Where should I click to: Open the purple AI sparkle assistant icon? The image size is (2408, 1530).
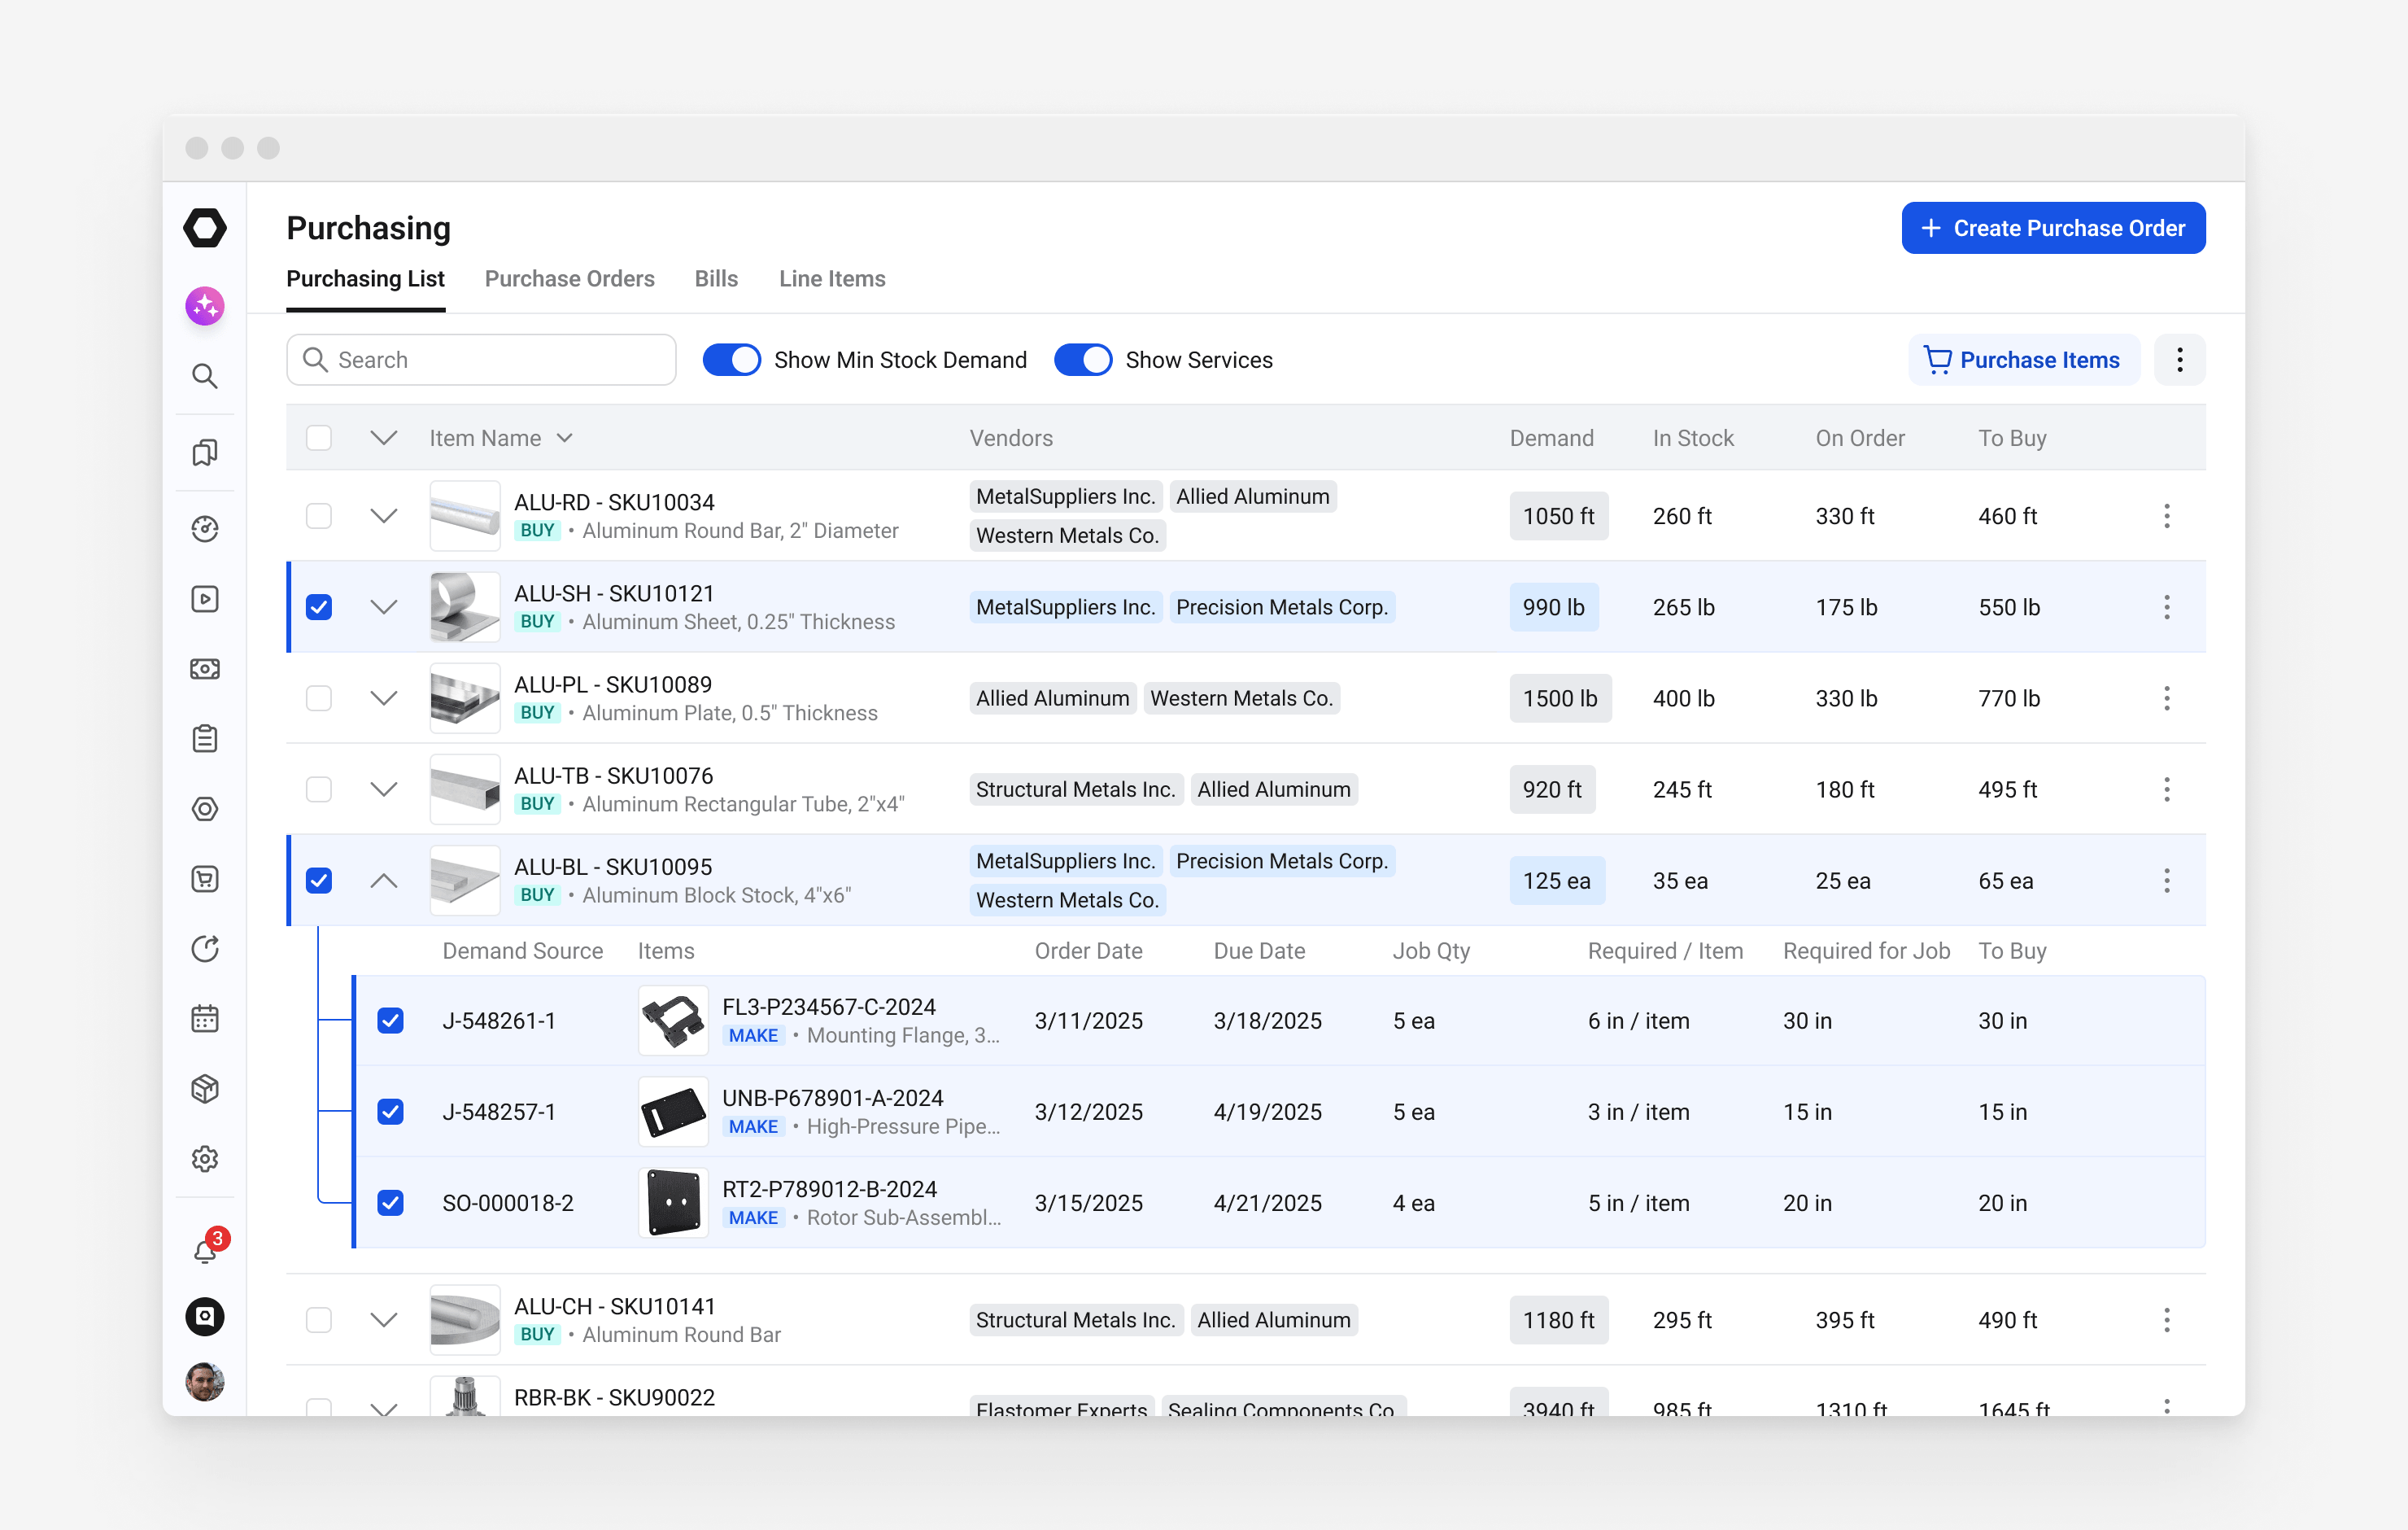(205, 306)
